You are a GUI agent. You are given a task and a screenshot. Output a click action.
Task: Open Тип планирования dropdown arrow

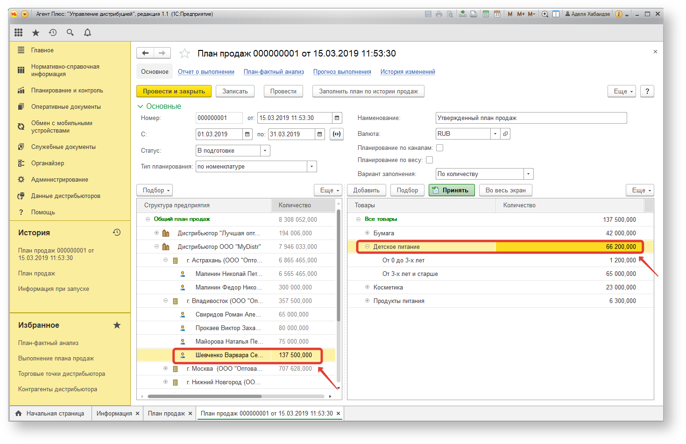[312, 167]
